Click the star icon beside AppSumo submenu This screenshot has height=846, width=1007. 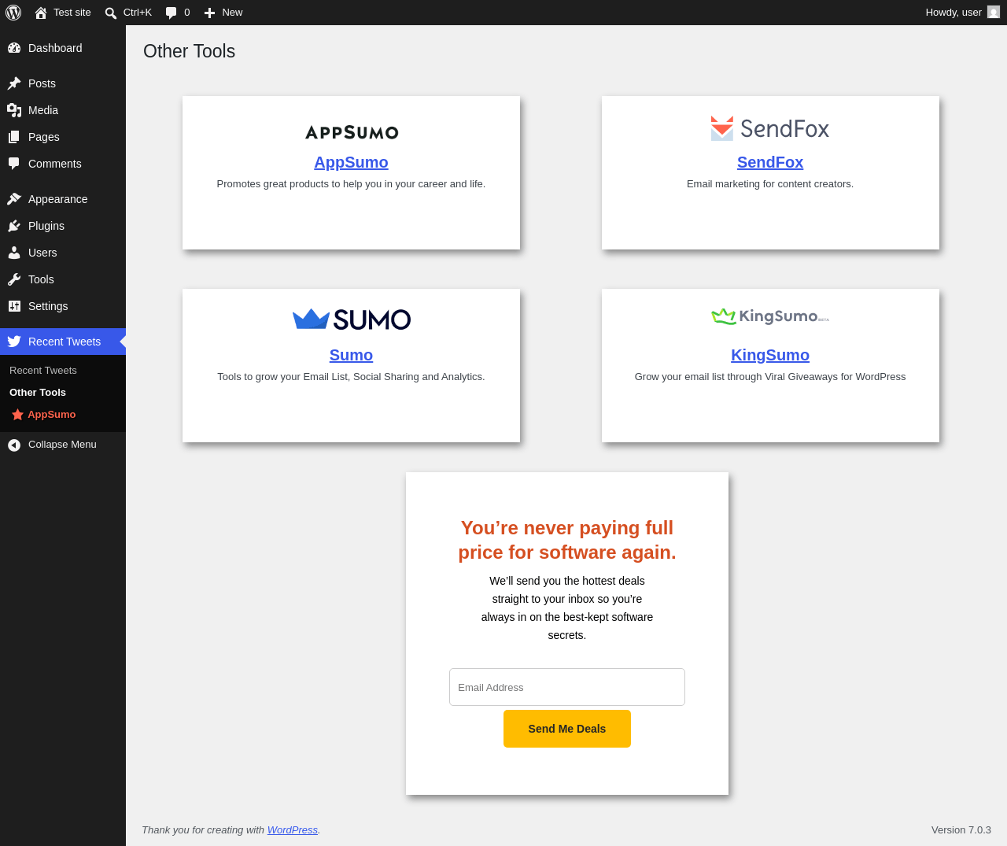coord(17,415)
